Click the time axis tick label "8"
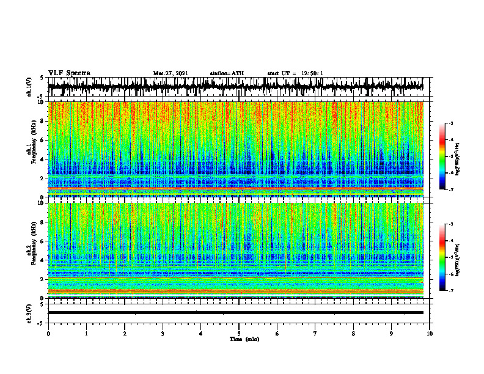Screen dimensions: 484x374 pos(353,334)
